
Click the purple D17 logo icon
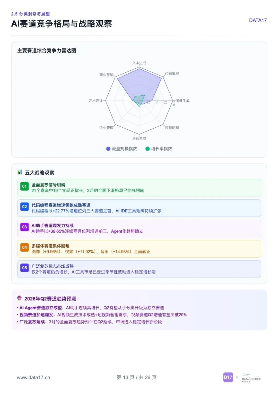pyautogui.click(x=228, y=377)
